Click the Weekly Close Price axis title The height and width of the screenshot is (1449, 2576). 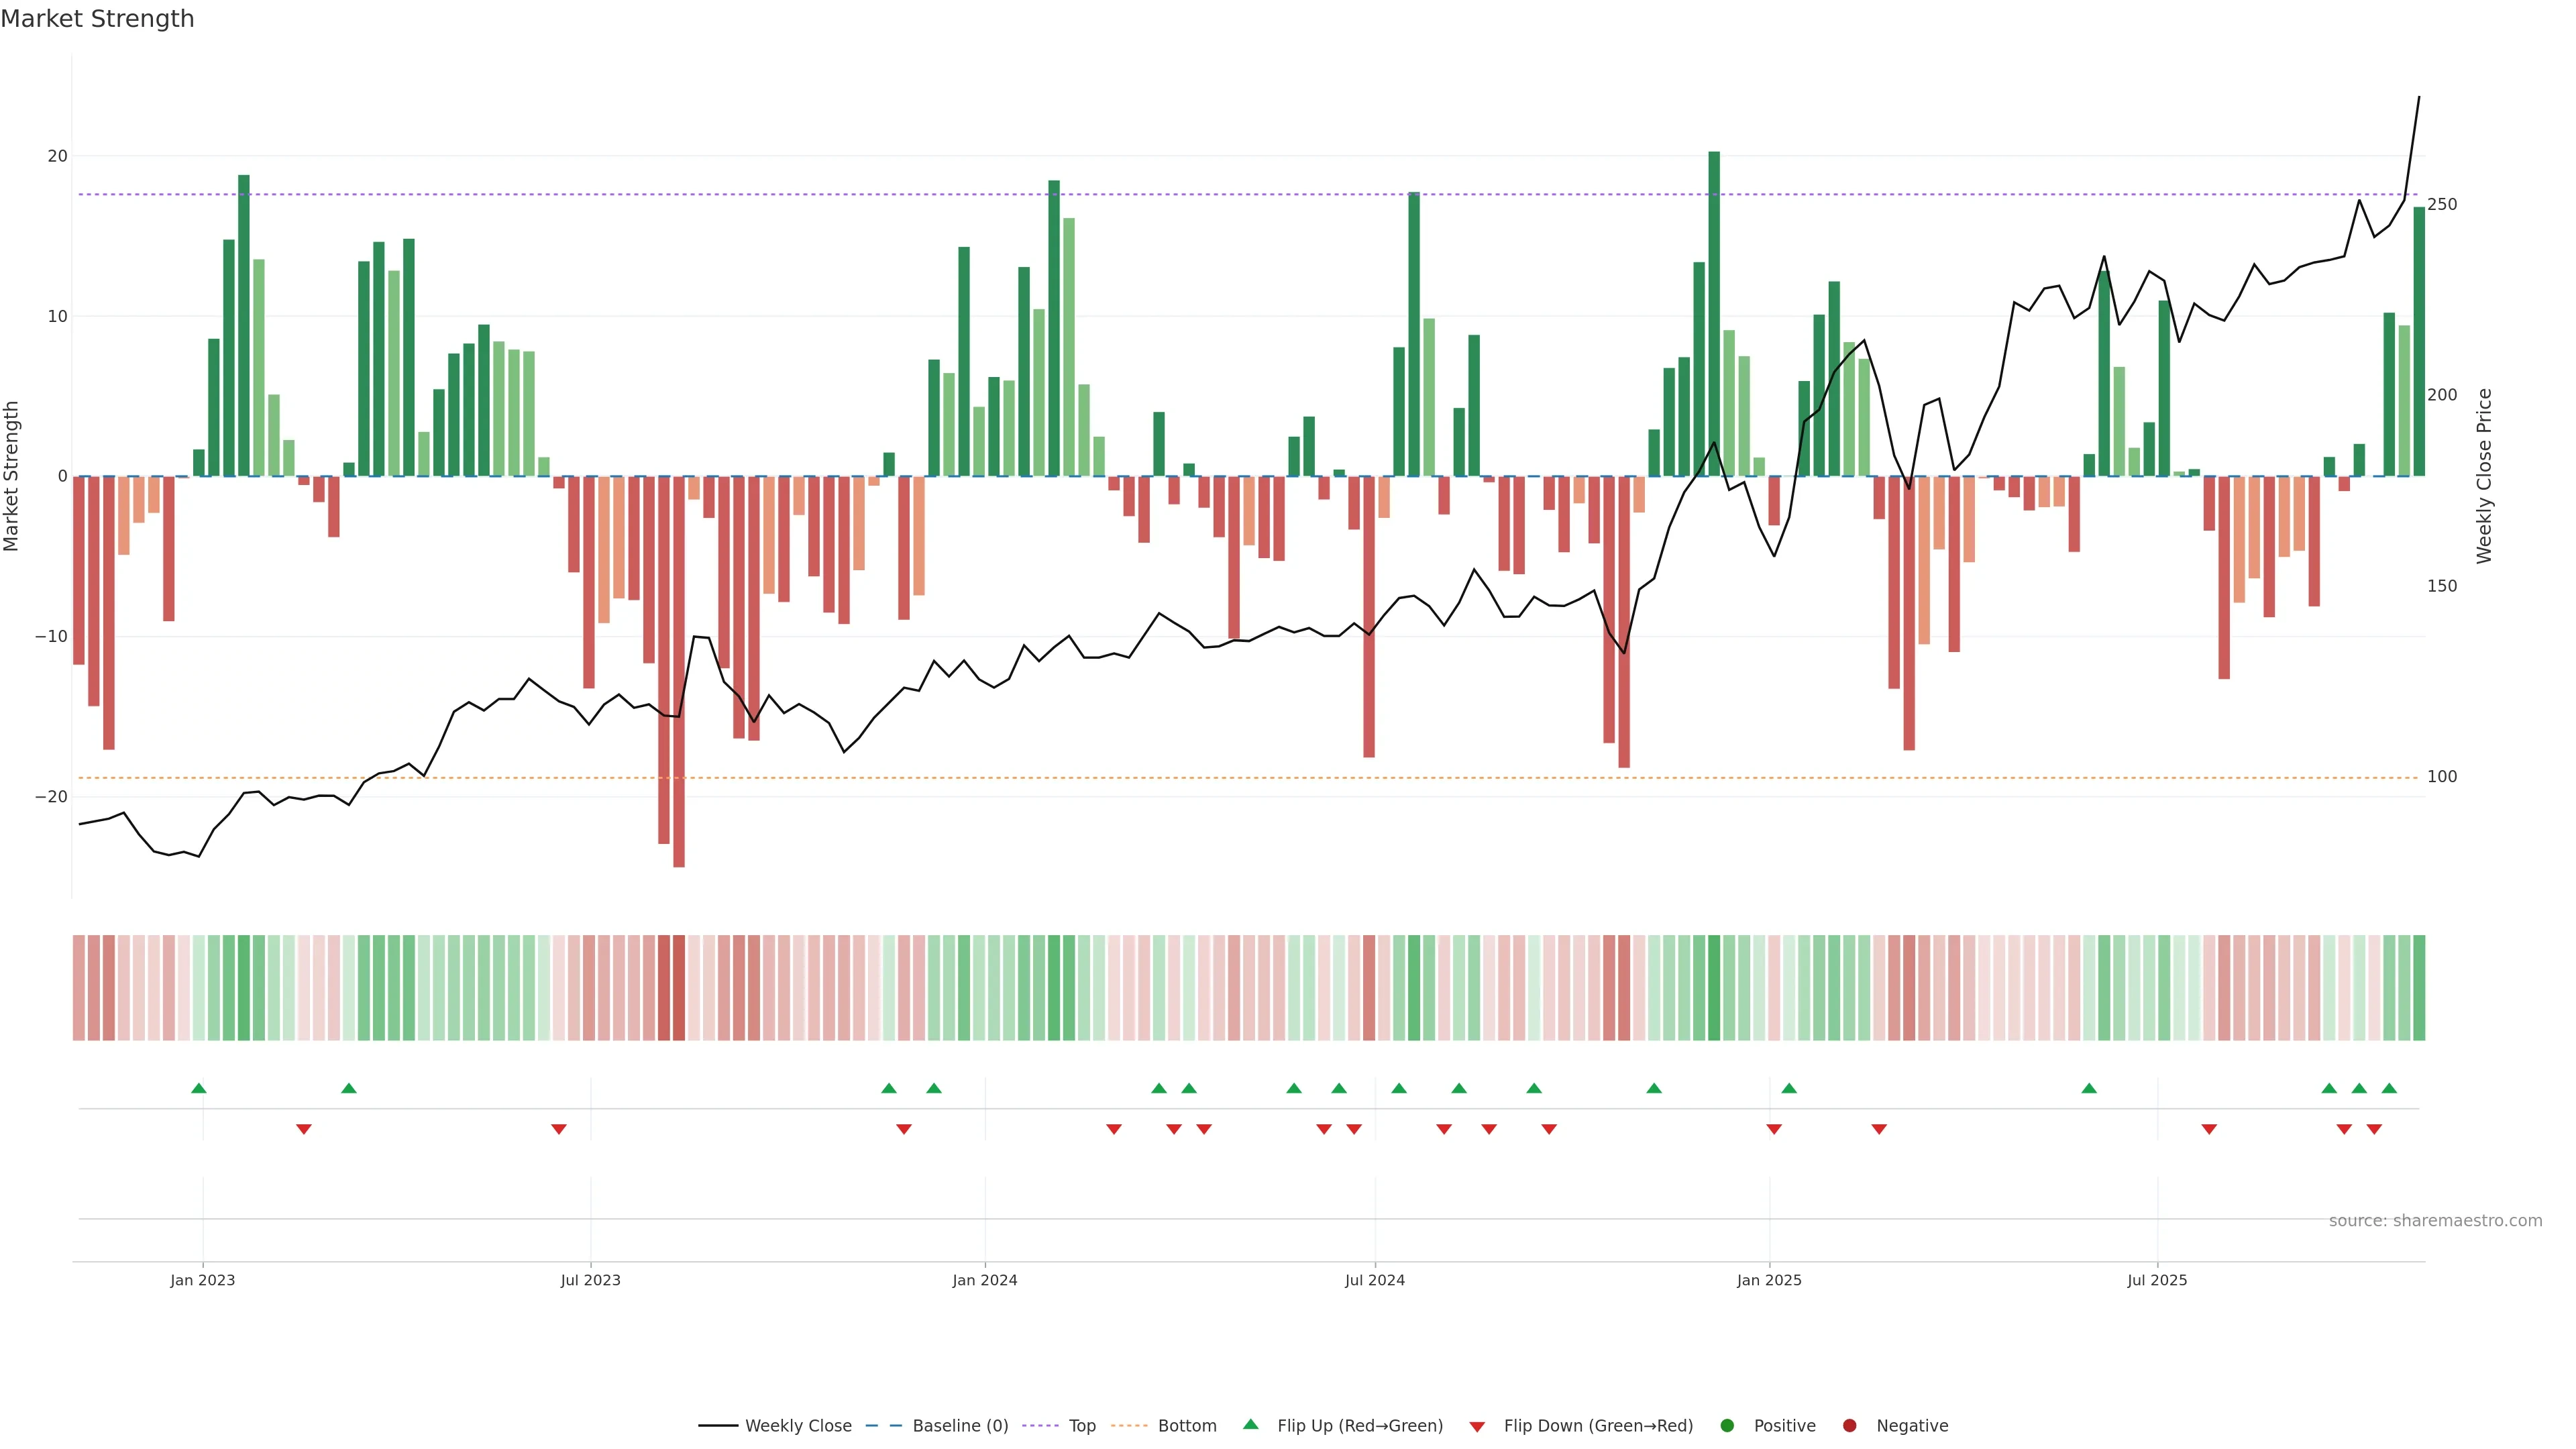coord(2484,476)
